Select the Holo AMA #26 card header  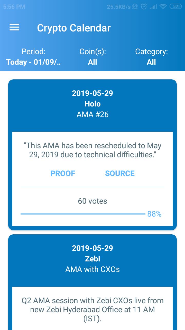click(92, 104)
